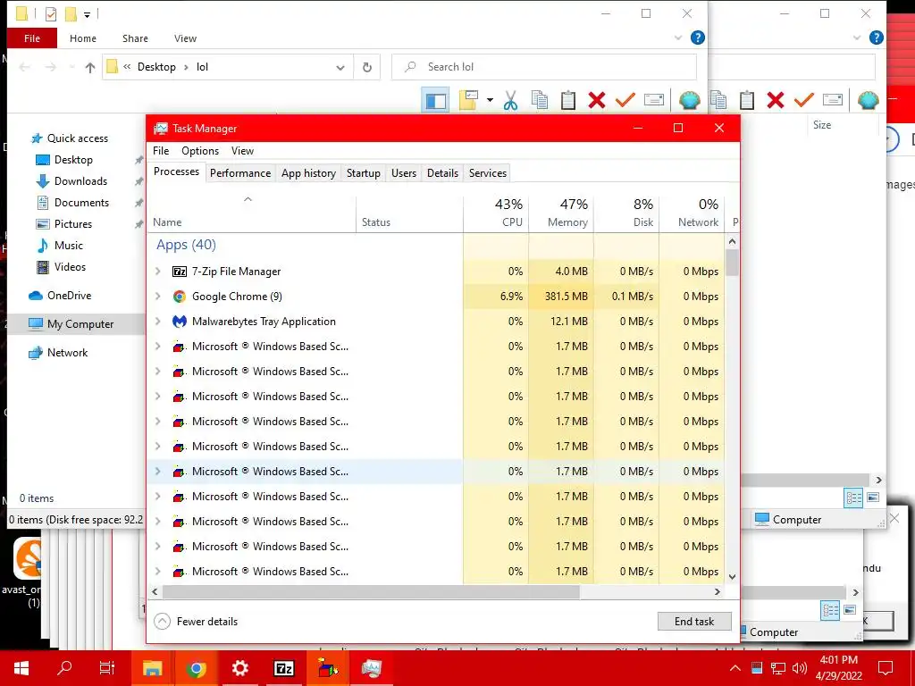This screenshot has height=686, width=915.
Task: Click the orange checkmark icon in back Explorer window
Action: point(803,100)
